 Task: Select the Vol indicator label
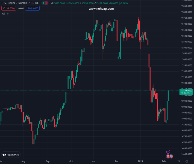click(x=3, y=14)
